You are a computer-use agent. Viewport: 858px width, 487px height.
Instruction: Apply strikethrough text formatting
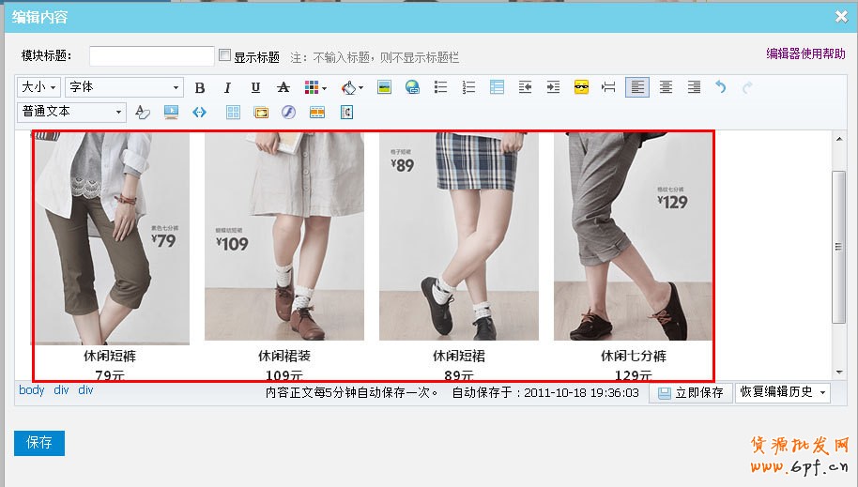[x=283, y=87]
